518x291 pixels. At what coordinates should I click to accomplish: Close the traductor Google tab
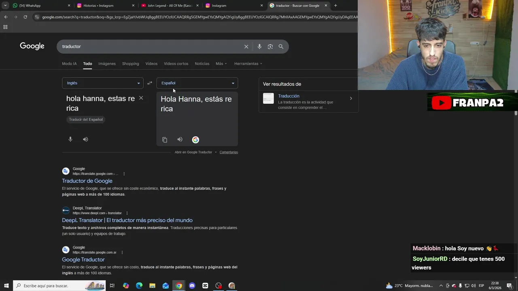[x=326, y=6]
